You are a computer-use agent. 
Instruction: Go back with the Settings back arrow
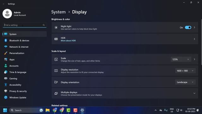[4, 4]
